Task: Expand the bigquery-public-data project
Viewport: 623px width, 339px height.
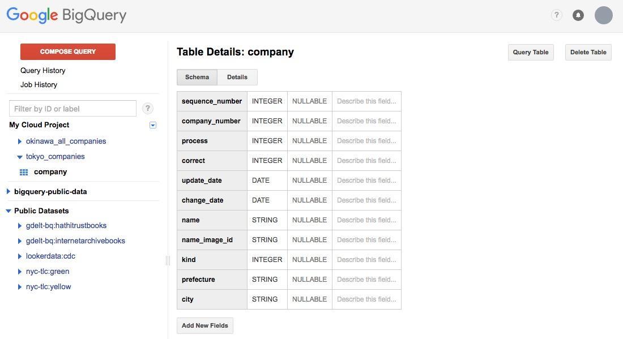Action: tap(8, 191)
